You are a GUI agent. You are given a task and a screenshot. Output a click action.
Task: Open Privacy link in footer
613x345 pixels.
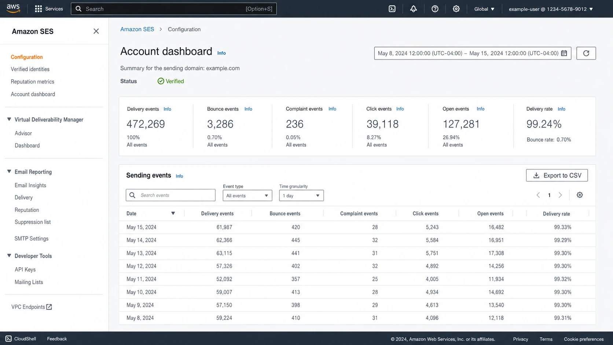point(520,339)
